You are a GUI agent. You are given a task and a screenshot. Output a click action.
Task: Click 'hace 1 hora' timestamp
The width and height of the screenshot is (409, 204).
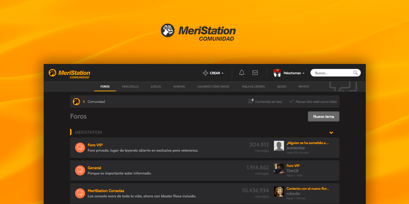coord(294,175)
